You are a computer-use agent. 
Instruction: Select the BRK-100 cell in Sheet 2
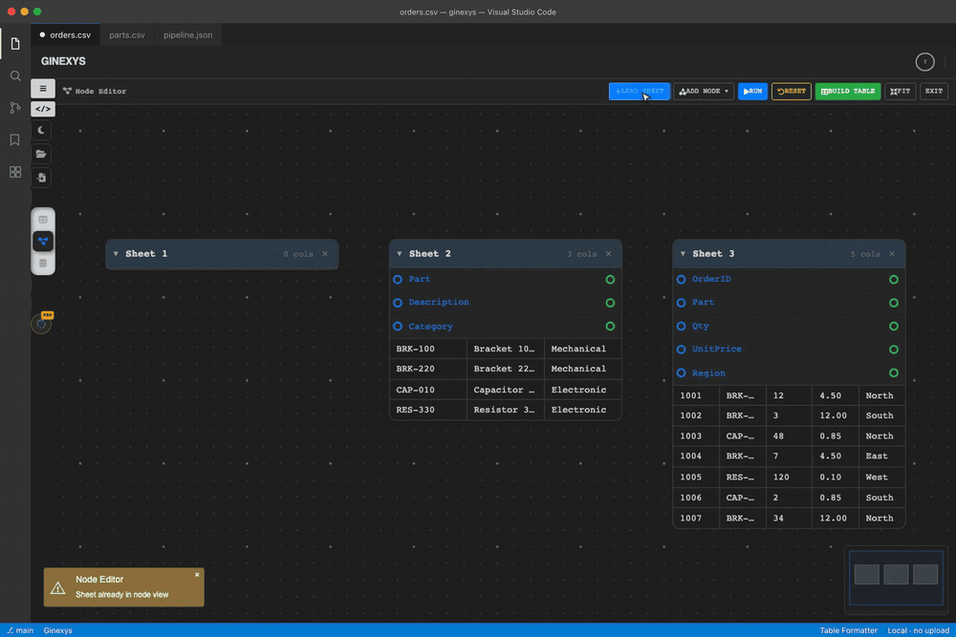(x=428, y=349)
